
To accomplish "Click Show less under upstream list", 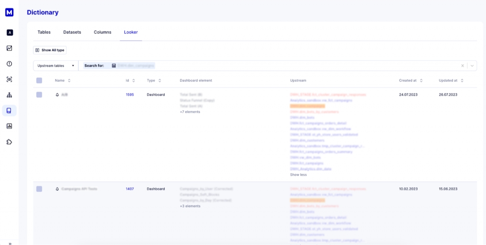I will (x=299, y=175).
